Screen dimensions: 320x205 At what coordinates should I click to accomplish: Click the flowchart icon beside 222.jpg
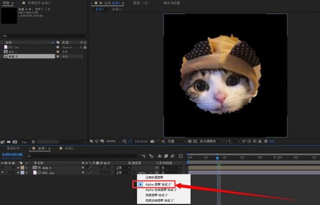(85, 47)
